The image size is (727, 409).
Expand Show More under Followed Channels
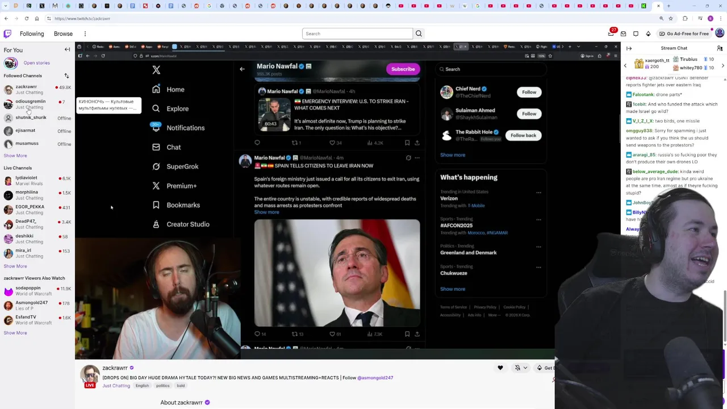pos(15,156)
